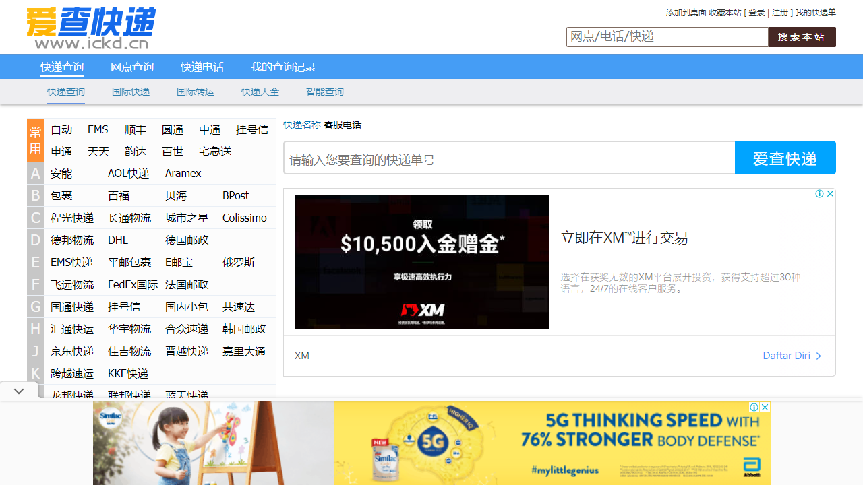Jump to letter A courier group

(35, 174)
